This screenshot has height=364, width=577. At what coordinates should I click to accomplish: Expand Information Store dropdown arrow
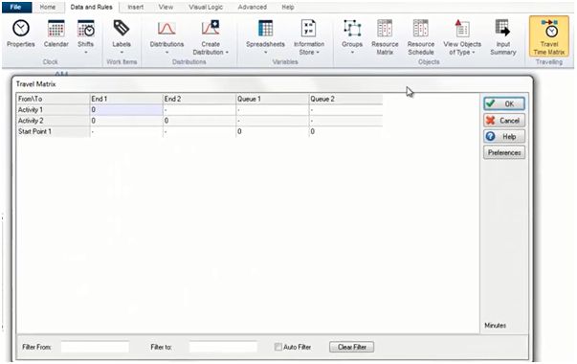point(318,53)
